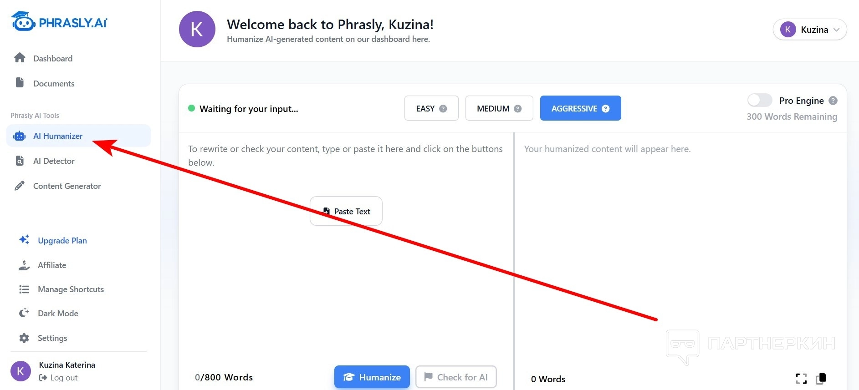Viewport: 859px width, 390px height.
Task: Click the fullscreen expand icon
Action: click(x=801, y=378)
